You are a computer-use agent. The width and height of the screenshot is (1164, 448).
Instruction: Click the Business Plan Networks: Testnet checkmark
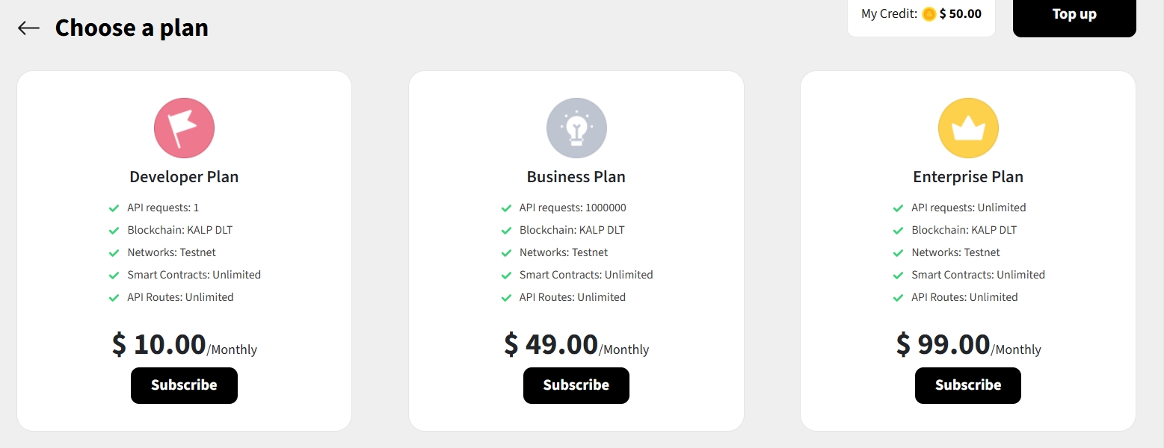[506, 252]
